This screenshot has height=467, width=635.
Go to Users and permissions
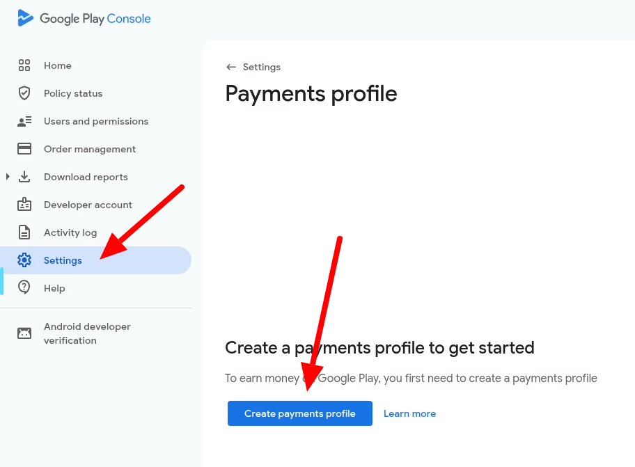click(96, 121)
